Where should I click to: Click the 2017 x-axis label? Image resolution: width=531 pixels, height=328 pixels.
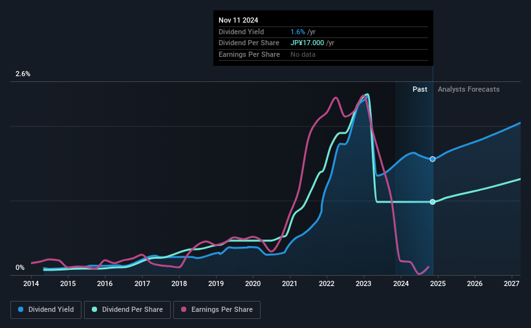[x=142, y=283]
